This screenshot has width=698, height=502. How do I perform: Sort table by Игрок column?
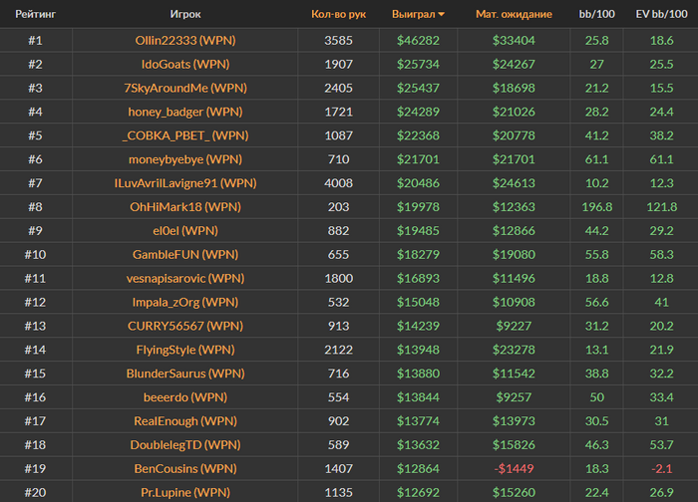(x=186, y=15)
